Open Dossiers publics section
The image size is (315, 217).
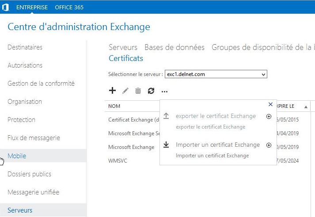(x=29, y=174)
